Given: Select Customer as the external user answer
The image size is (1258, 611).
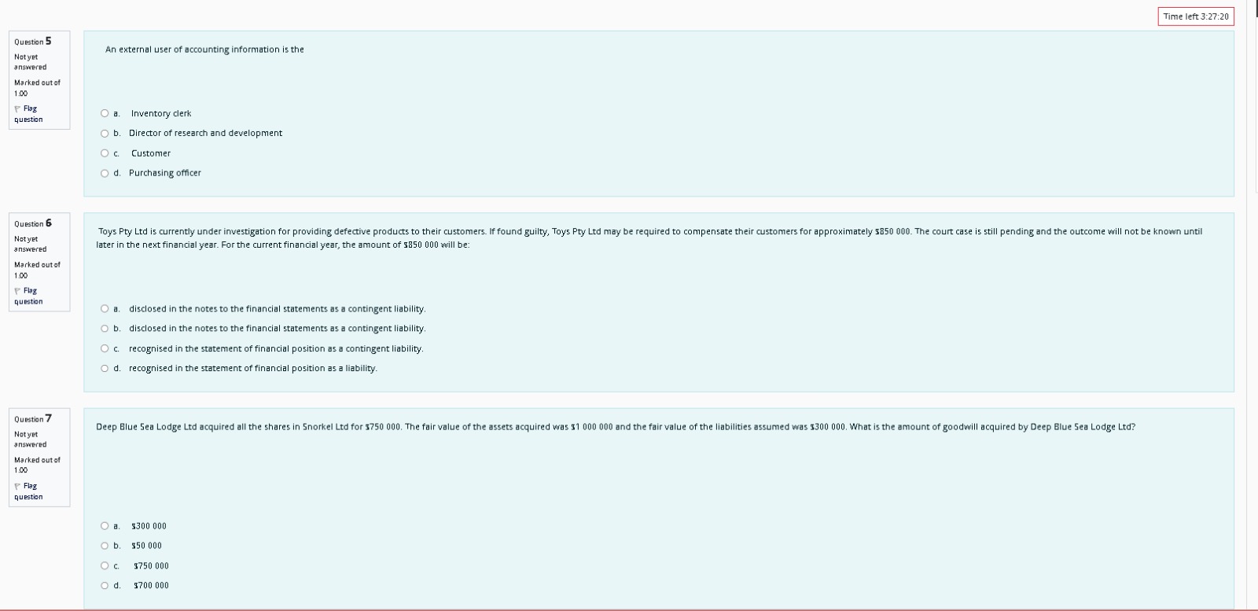Looking at the screenshot, I should (105, 153).
